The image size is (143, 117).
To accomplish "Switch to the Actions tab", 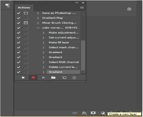I will click(24, 8).
